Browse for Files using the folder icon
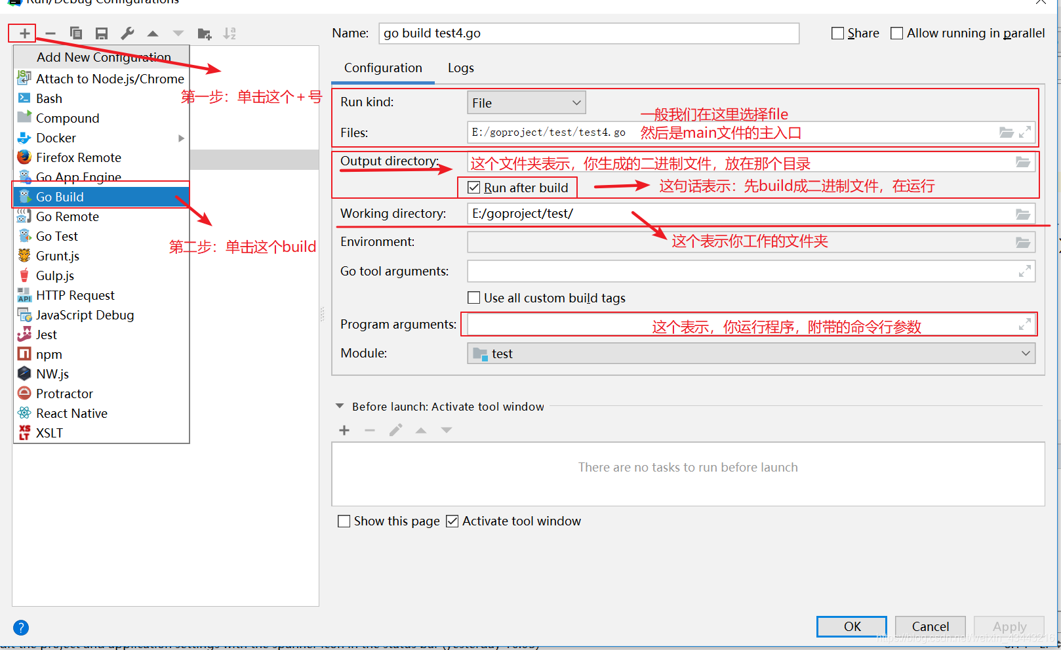 point(1007,132)
